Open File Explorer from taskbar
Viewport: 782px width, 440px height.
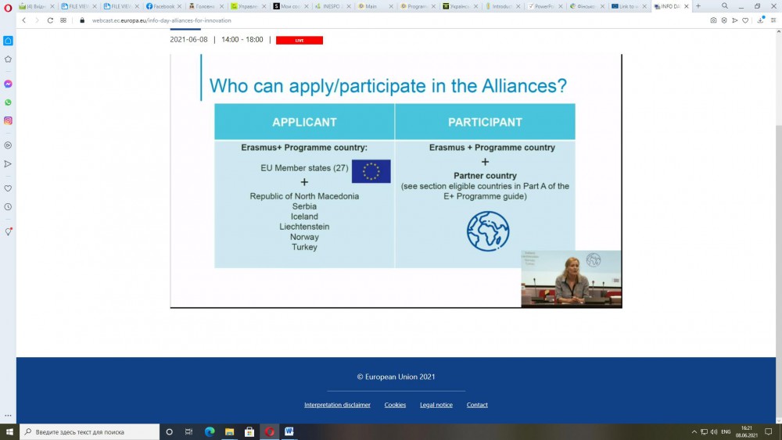coord(229,432)
